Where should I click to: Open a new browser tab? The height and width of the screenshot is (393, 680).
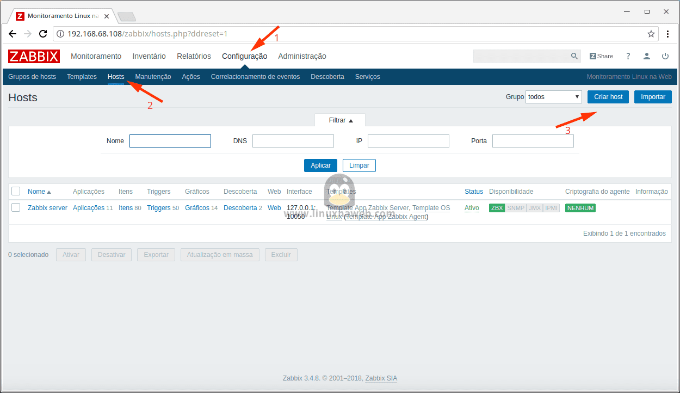pos(126,16)
